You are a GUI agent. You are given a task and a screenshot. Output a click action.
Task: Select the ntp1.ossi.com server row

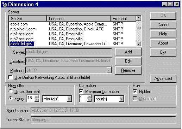coord(73,34)
